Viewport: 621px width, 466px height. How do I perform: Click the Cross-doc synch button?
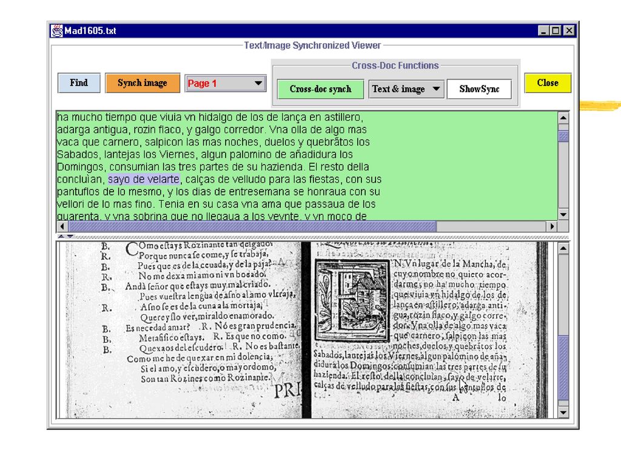point(320,89)
